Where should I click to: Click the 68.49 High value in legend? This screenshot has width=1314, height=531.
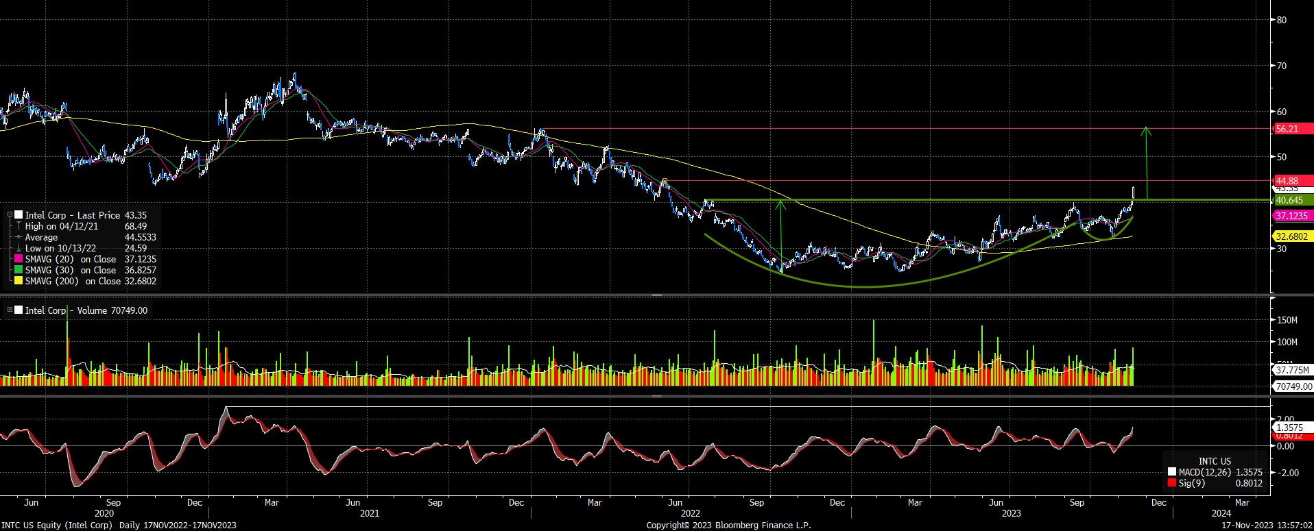click(136, 226)
